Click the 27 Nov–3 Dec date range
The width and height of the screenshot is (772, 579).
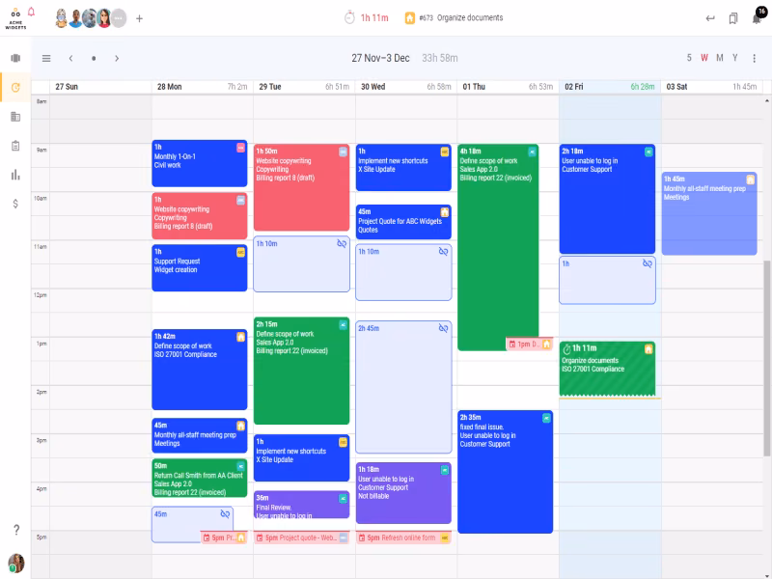pyautogui.click(x=380, y=58)
